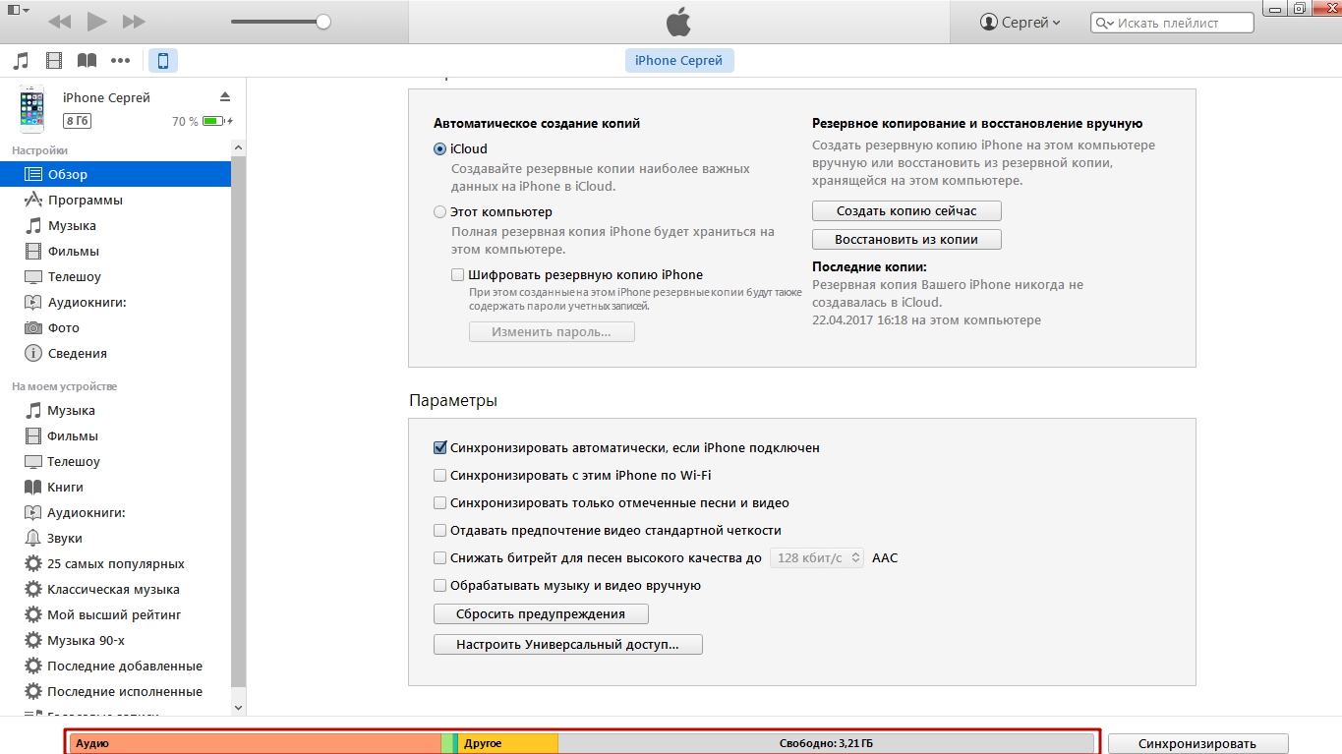Image resolution: width=1342 pixels, height=754 pixels.
Task: Click Сбросить предупреждения button
Action: tap(541, 613)
